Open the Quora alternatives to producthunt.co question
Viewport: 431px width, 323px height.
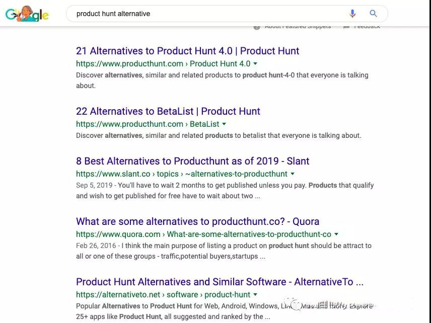coord(198,222)
